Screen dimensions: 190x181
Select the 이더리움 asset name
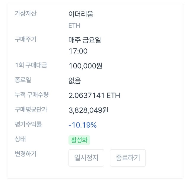(x=81, y=14)
